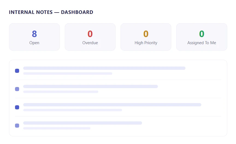Screen dimensions: 236x144
Task: Click the amber 0 above High Priority
Action: point(146,34)
